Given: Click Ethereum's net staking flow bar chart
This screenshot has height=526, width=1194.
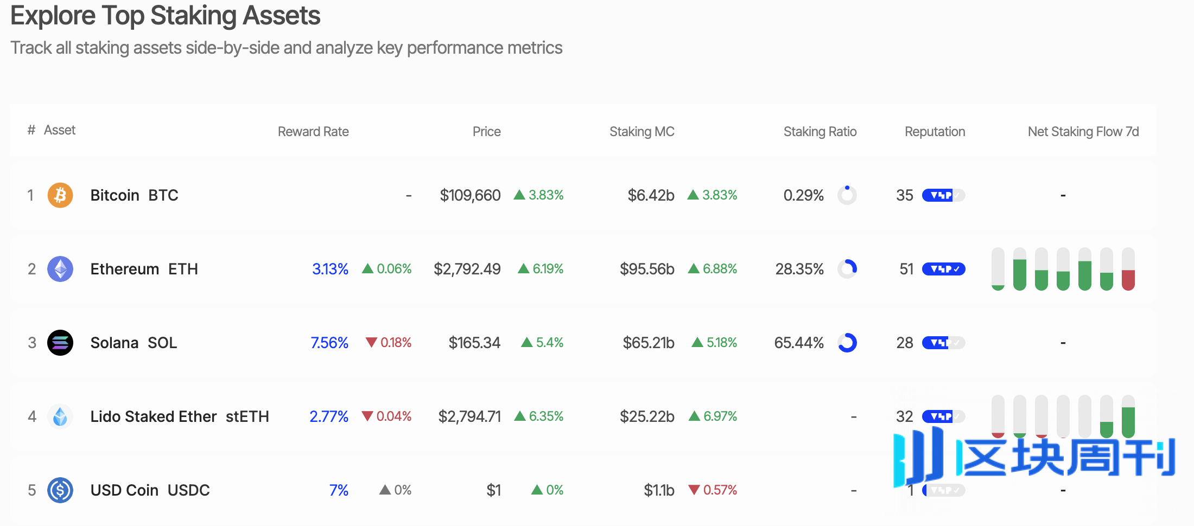Looking at the screenshot, I should point(1063,269).
